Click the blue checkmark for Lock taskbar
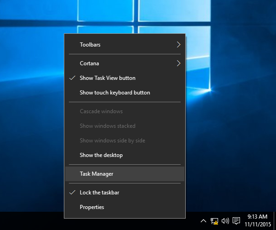This screenshot has width=276, height=230. point(72,193)
